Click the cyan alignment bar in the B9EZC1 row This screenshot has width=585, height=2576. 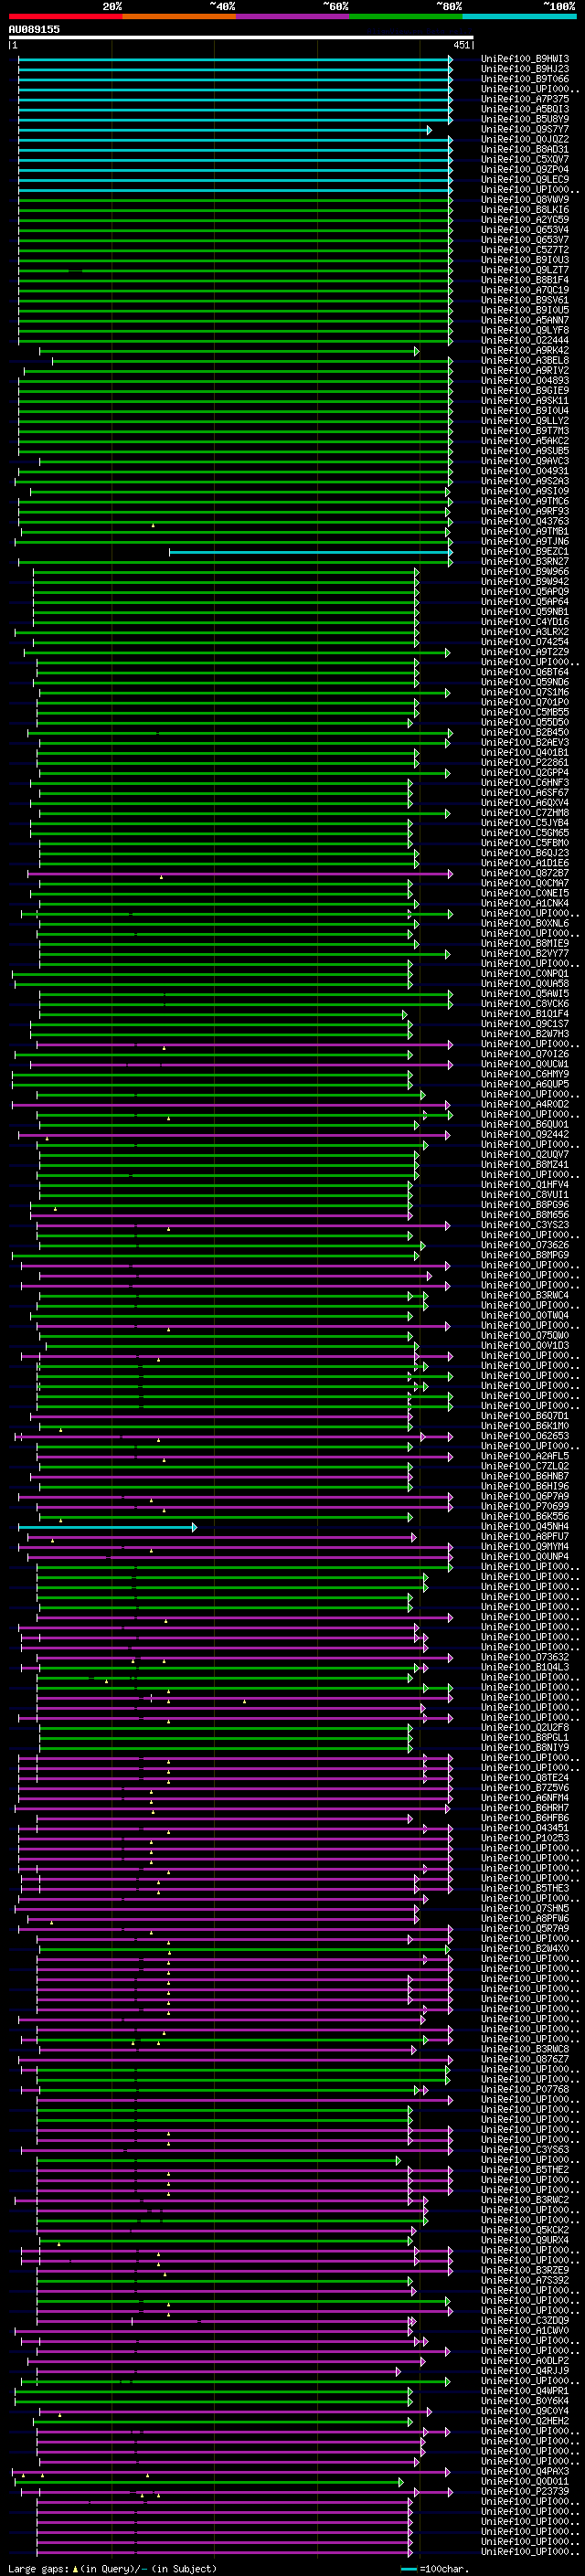click(311, 552)
